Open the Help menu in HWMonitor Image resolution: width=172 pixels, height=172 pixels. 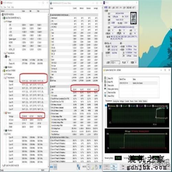coord(12,7)
